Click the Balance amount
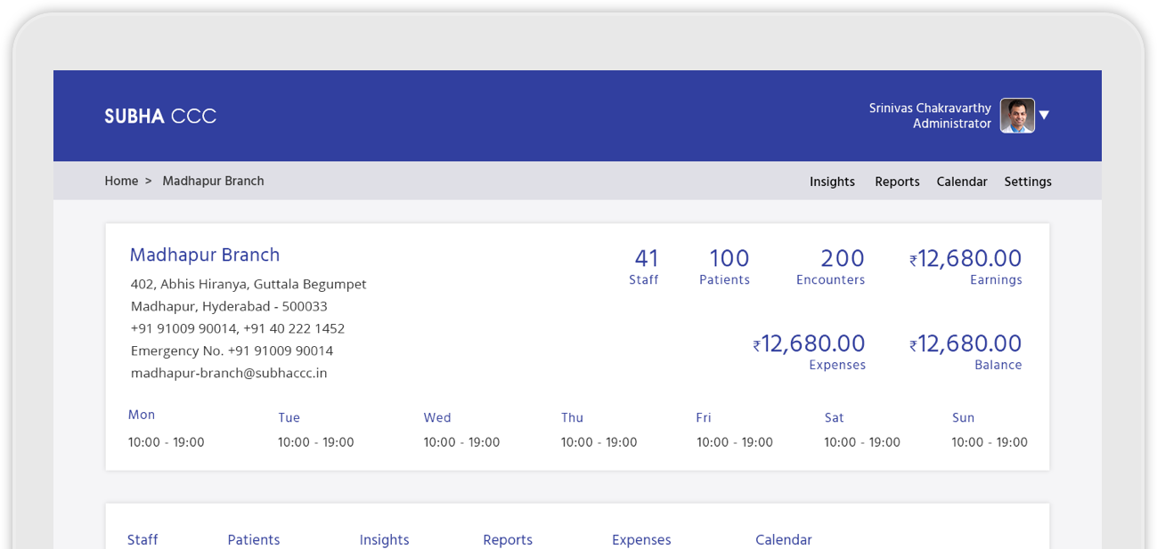 [968, 344]
